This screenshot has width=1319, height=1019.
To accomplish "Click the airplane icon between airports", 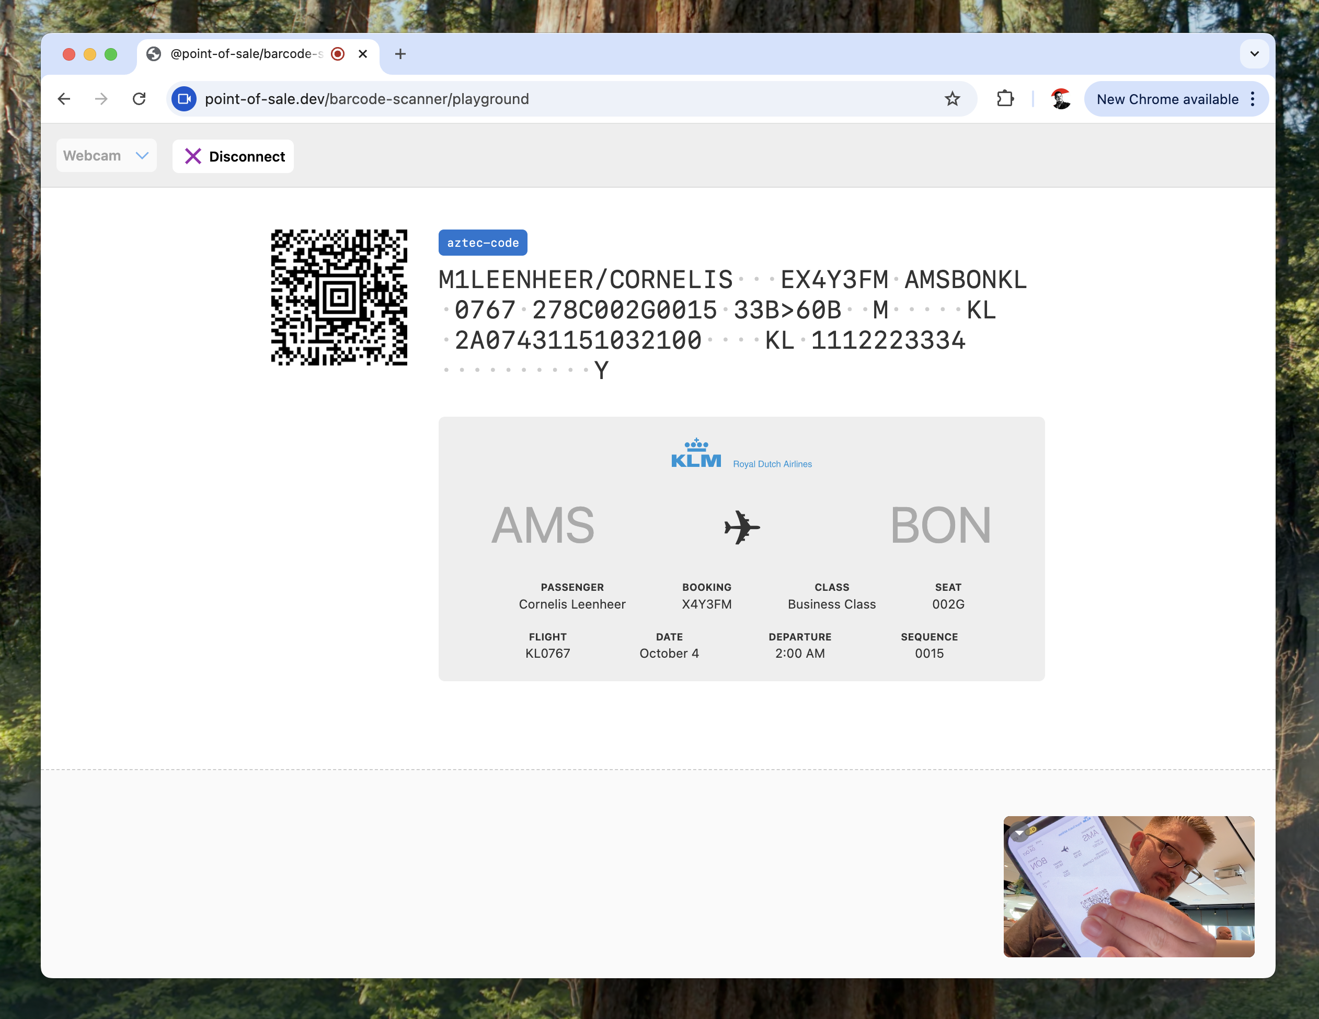I will [742, 528].
